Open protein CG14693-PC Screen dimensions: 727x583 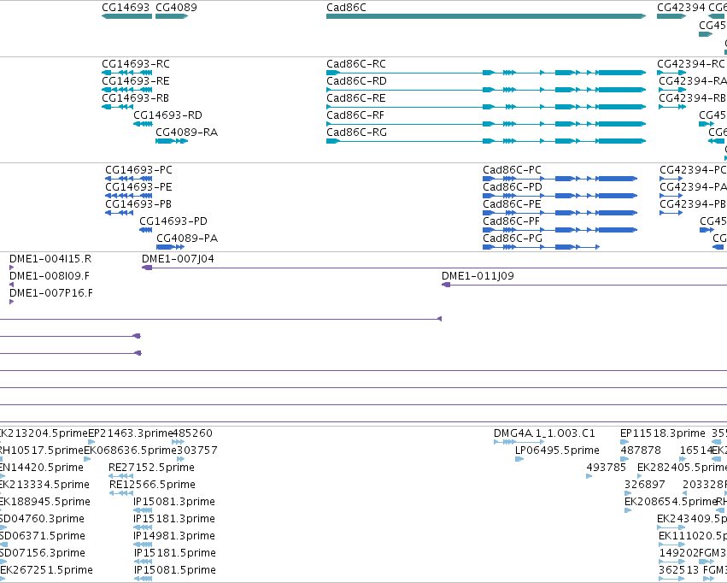138,170
